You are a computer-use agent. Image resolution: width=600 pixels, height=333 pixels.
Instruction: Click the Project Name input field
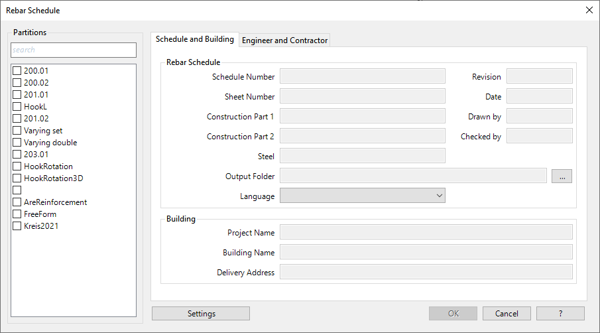(x=426, y=232)
